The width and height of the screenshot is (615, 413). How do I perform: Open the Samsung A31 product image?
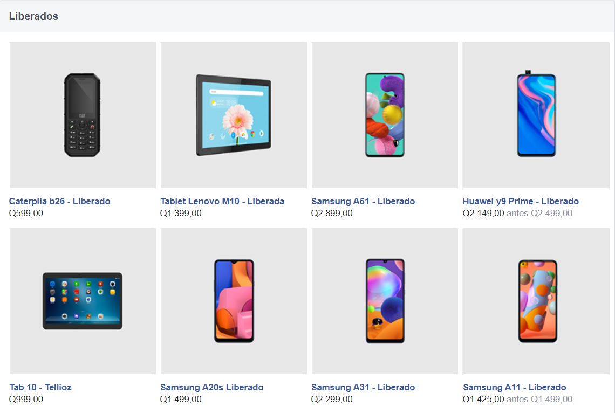coord(384,301)
